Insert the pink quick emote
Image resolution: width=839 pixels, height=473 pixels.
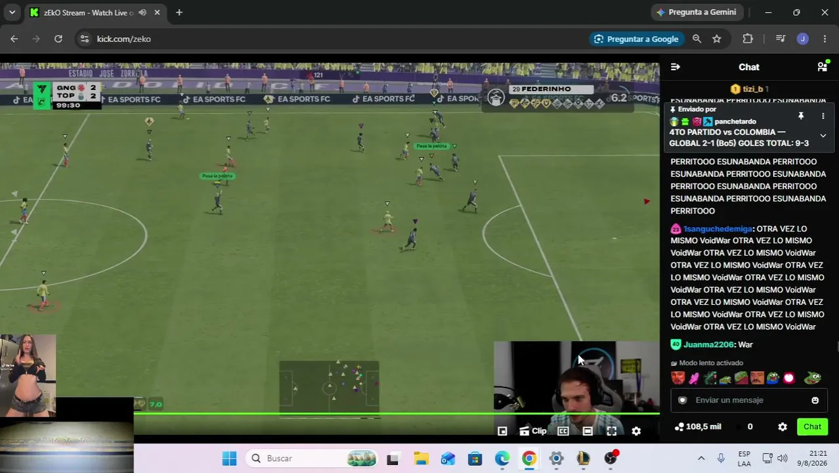[x=694, y=378]
